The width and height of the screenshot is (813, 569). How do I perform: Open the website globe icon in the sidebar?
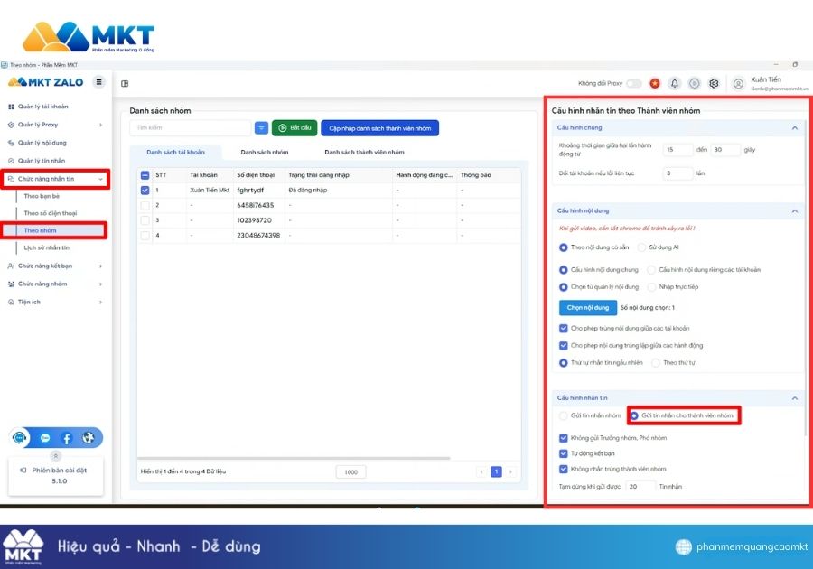(88, 438)
